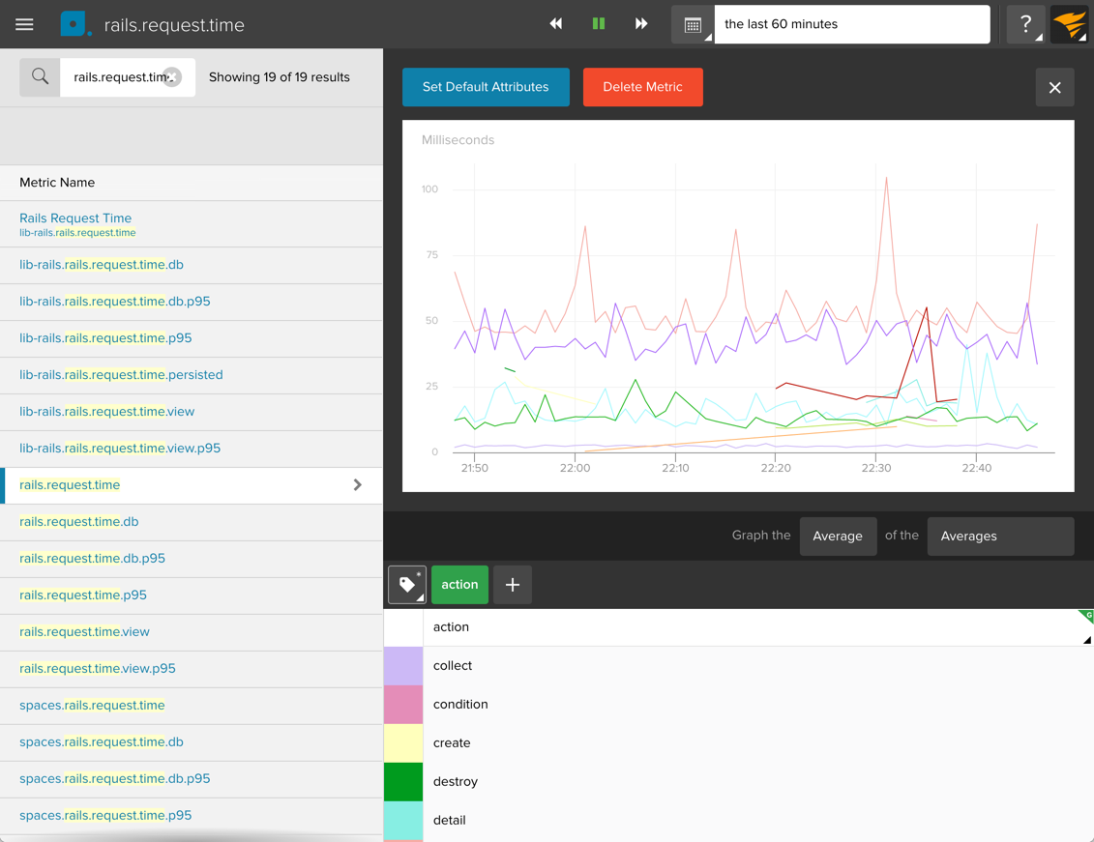Click the magnifier search icon
The height and width of the screenshot is (842, 1094).
40,77
